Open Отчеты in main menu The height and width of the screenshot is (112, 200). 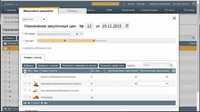point(169,10)
